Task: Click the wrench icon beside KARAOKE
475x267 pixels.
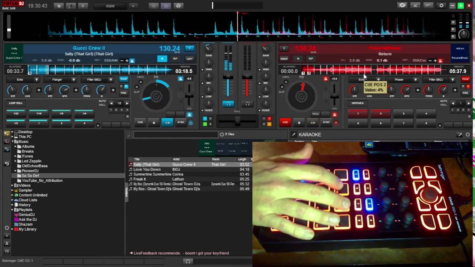Action: pos(294,135)
